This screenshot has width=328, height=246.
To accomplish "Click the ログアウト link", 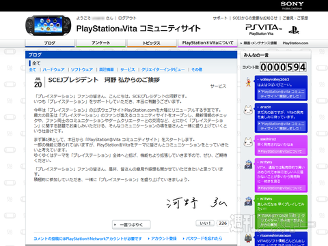I will click(x=127, y=18).
